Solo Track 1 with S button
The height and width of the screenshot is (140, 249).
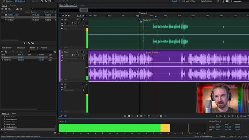point(81,20)
